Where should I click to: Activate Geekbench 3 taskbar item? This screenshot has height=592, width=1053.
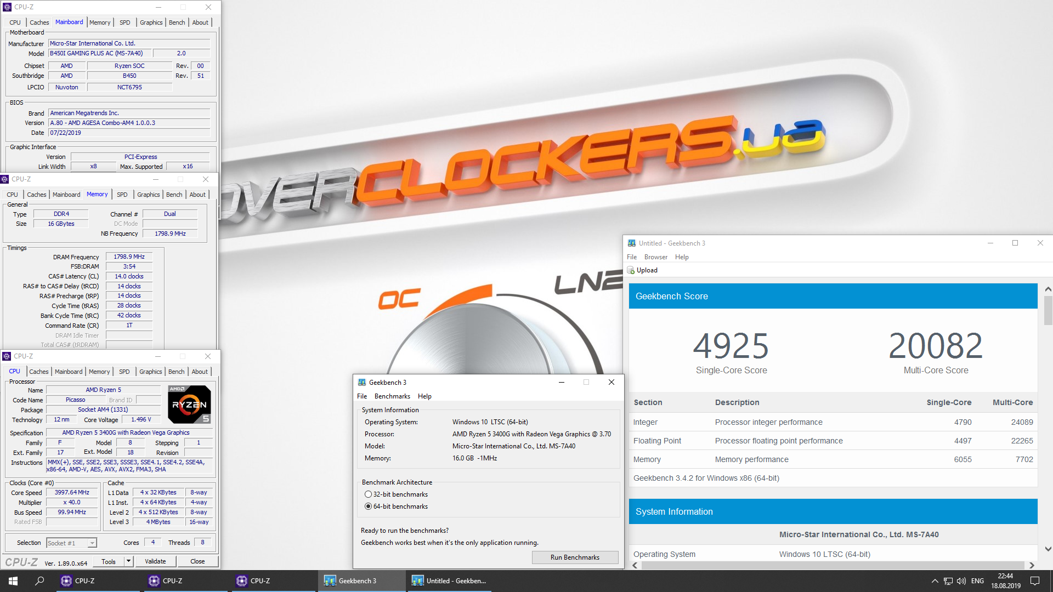(362, 581)
